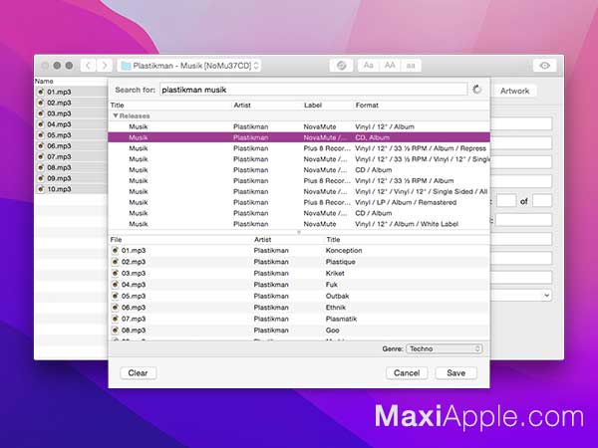Select the Outbak track title
This screenshot has width=598, height=448.
click(x=337, y=296)
